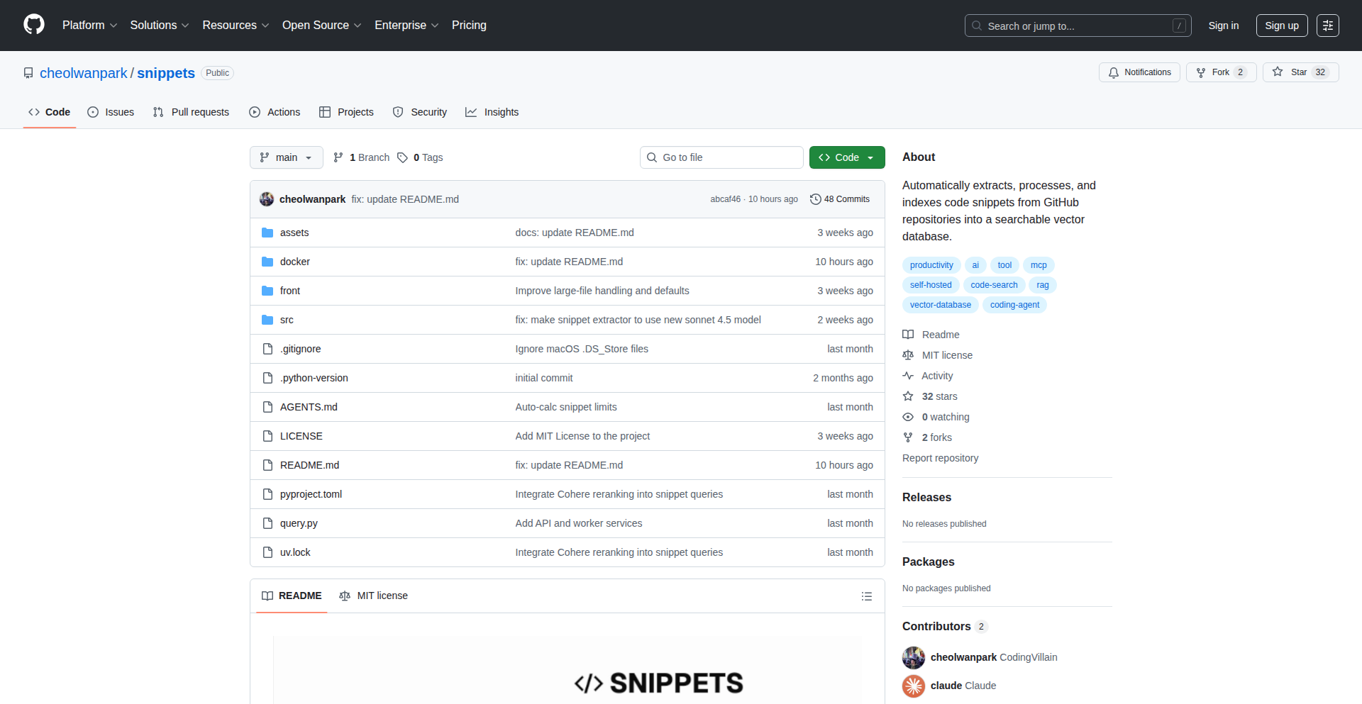Open the docker folder icon
Viewport: 1362px width, 704px height.
click(x=267, y=262)
